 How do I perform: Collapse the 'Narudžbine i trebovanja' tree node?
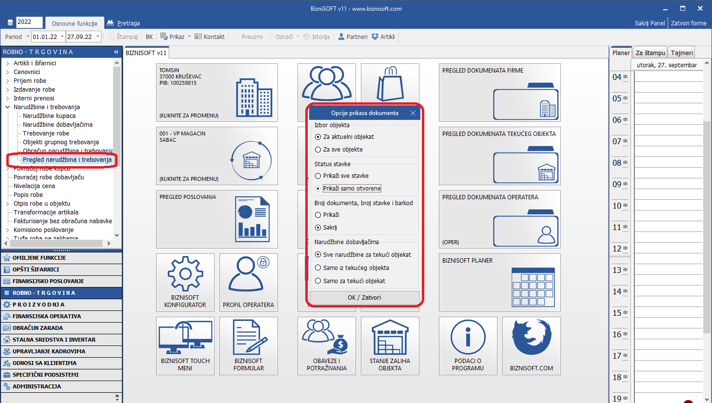(7, 107)
